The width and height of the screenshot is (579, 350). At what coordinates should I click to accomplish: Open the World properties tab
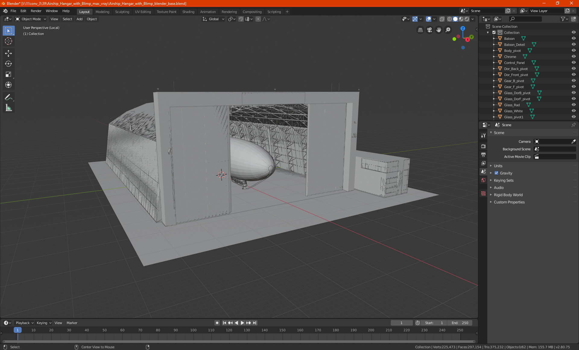[x=483, y=180]
